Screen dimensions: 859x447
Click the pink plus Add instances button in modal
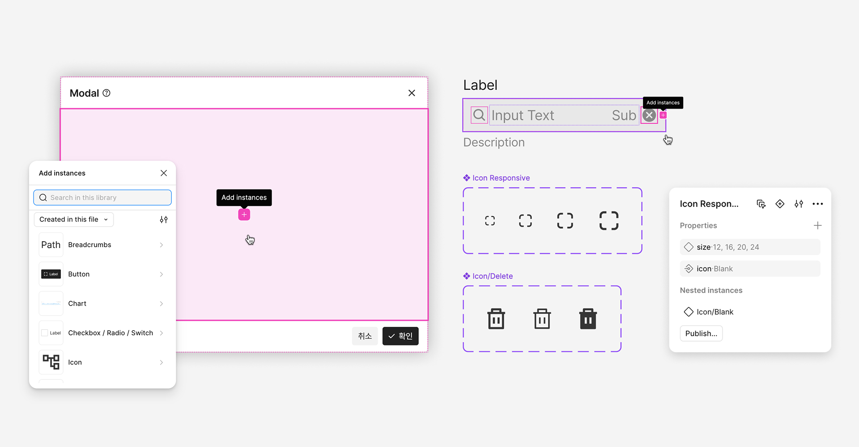(x=244, y=215)
